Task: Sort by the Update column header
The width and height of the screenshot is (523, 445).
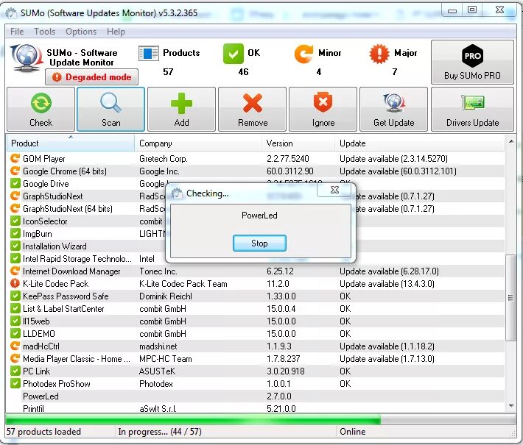Action: point(420,143)
